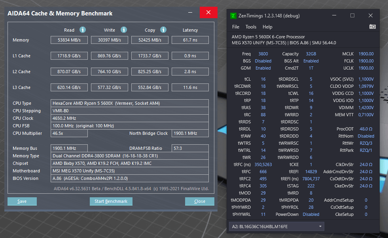
Task: Close the ZenTimings window
Action: coord(371,15)
